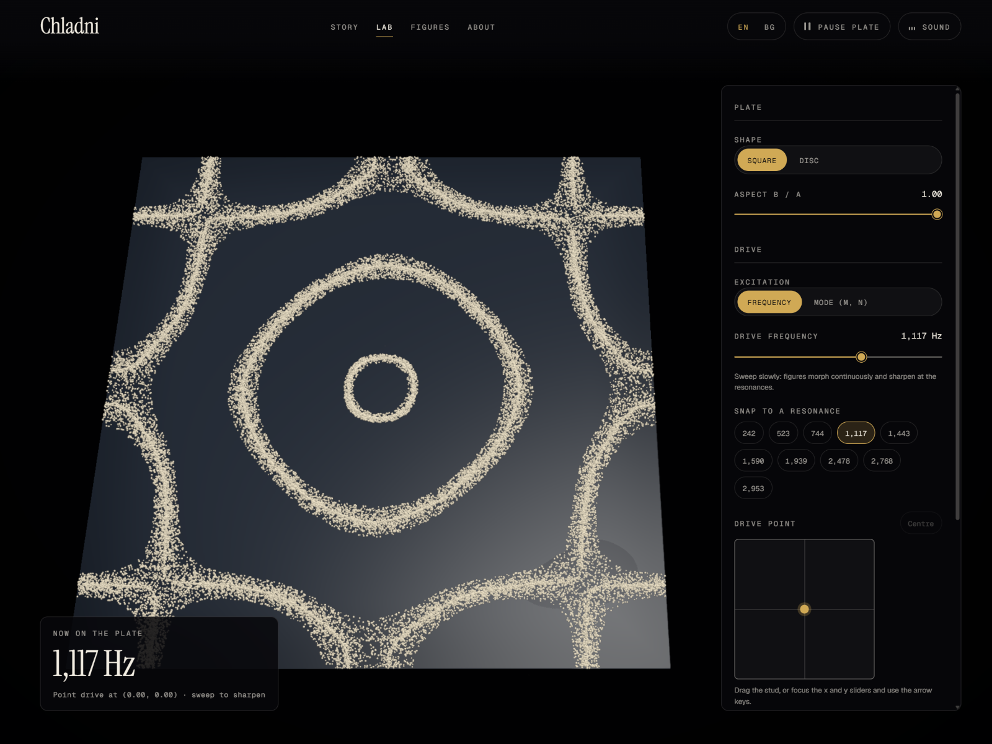Image resolution: width=992 pixels, height=744 pixels.
Task: Snap to the 523 resonance
Action: click(783, 433)
